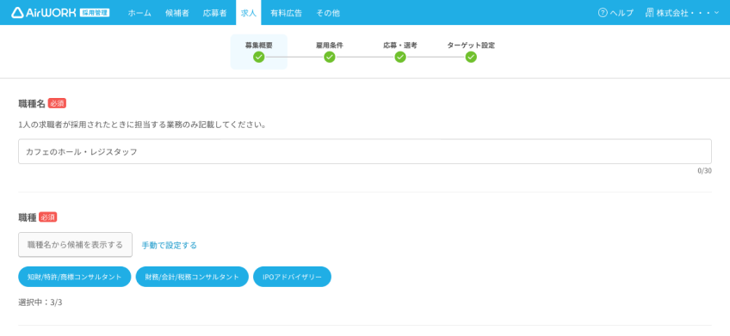The image size is (730, 336).
Task: Open the ホーム menu
Action: coord(139,13)
